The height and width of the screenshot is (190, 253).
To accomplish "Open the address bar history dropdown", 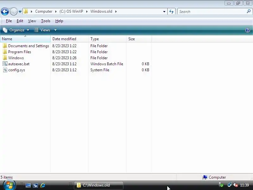I will (x=164, y=12).
